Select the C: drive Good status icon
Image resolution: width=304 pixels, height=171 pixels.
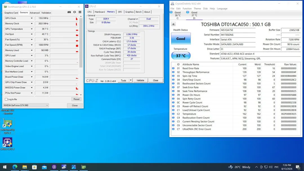171,12
